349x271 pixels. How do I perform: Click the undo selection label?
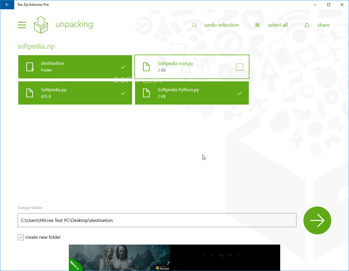(x=222, y=25)
